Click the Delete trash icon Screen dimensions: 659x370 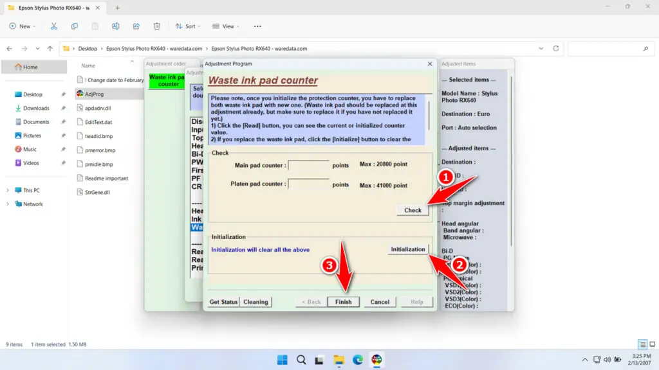tap(156, 26)
